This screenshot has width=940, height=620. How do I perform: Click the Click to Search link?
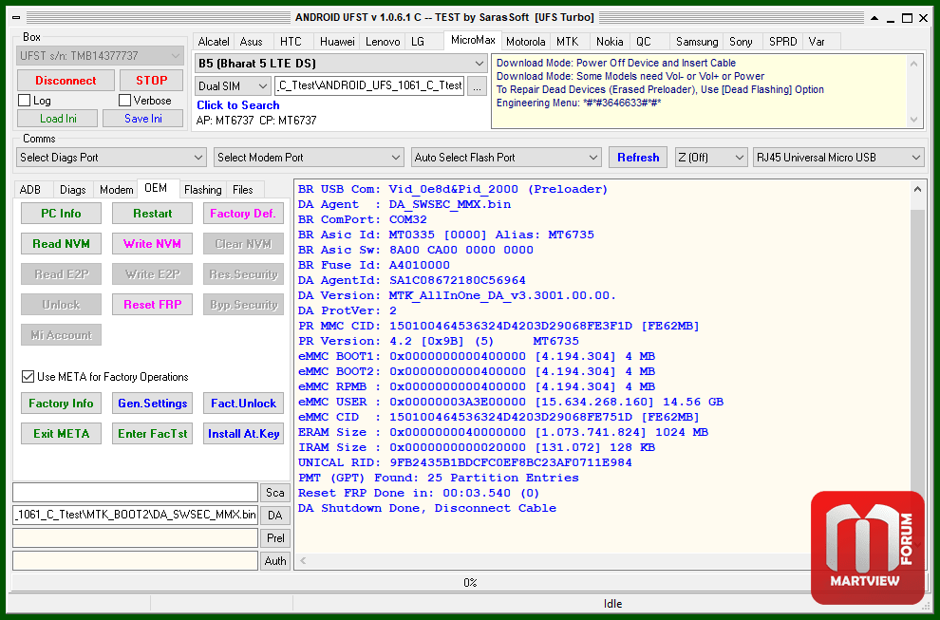(x=237, y=105)
